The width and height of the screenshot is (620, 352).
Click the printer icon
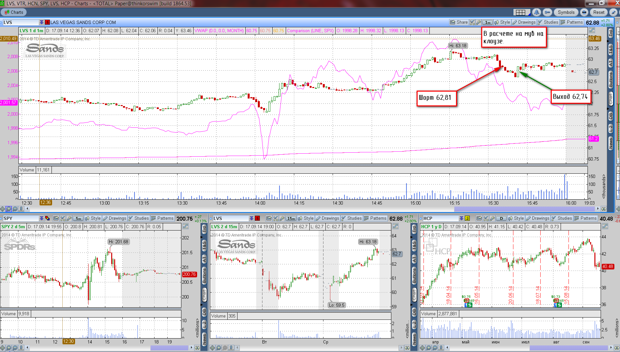[584, 12]
